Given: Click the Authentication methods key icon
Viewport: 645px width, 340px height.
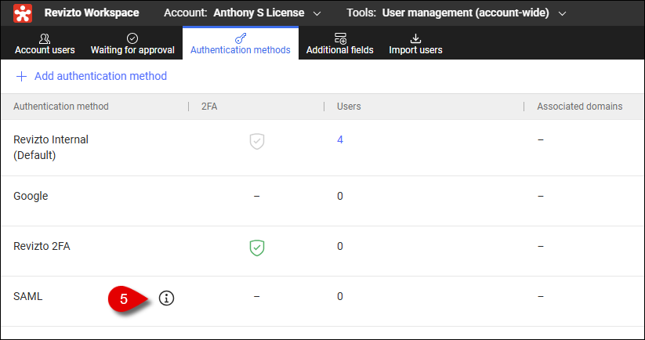Looking at the screenshot, I should [241, 38].
